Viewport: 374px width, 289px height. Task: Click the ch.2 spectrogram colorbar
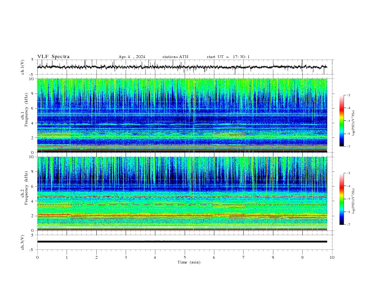pos(341,199)
